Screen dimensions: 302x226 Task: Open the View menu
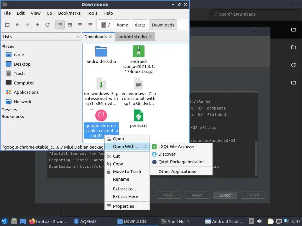[36, 13]
